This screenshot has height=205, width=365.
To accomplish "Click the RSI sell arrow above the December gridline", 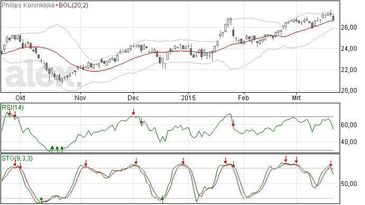I will coord(133,112).
